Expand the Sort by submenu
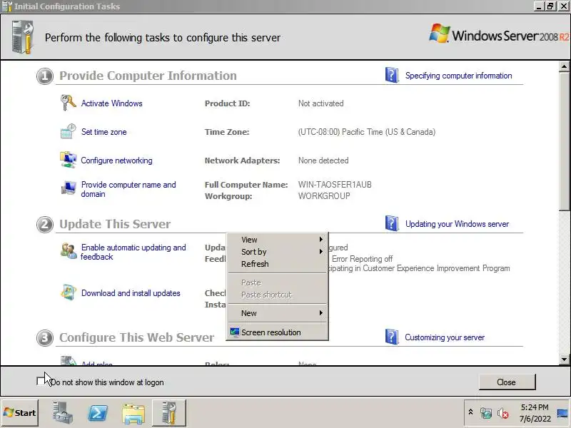The width and height of the screenshot is (571, 428). tap(278, 252)
